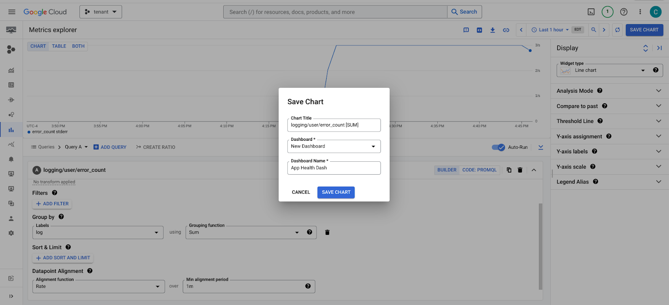
Task: Open the alerting bell sidebar icon
Action: pyautogui.click(x=11, y=159)
